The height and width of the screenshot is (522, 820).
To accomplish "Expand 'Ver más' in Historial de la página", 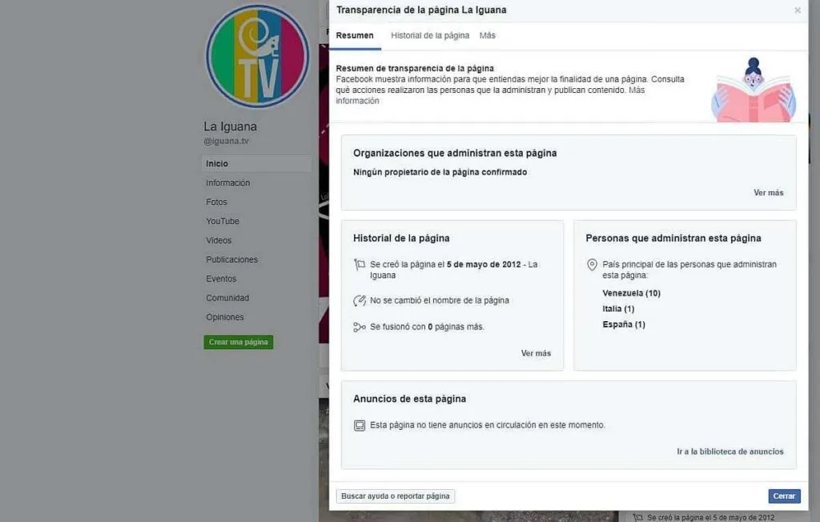I will [x=536, y=354].
